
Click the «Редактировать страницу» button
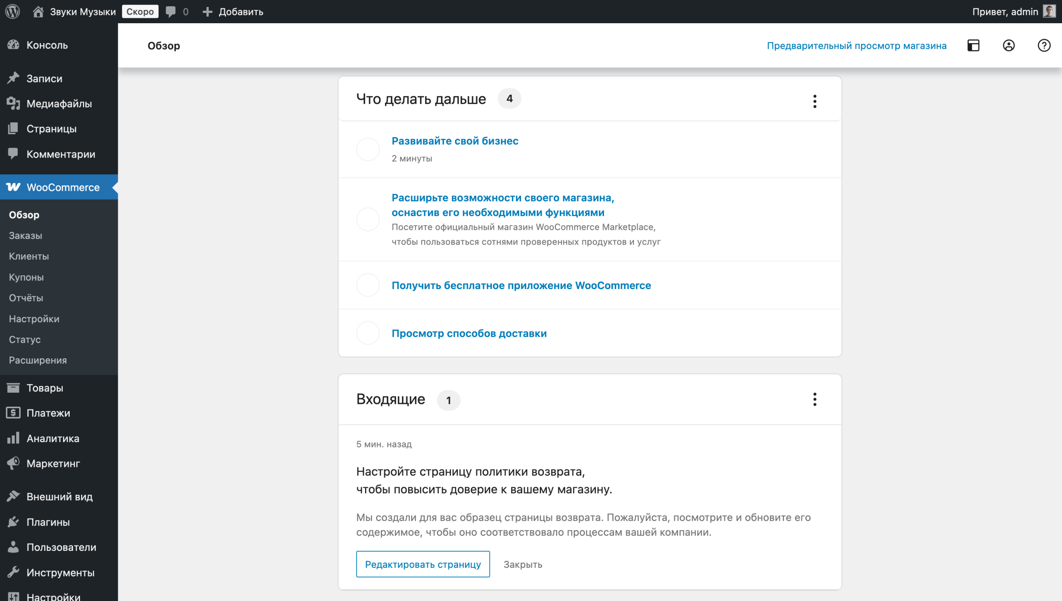pos(423,564)
